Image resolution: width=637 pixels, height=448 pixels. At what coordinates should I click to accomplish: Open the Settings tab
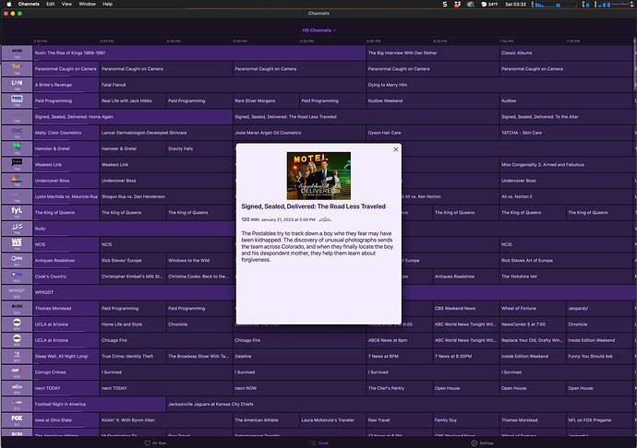pos(482,442)
